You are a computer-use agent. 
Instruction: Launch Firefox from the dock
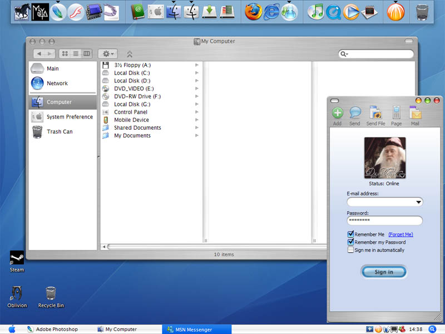click(253, 12)
